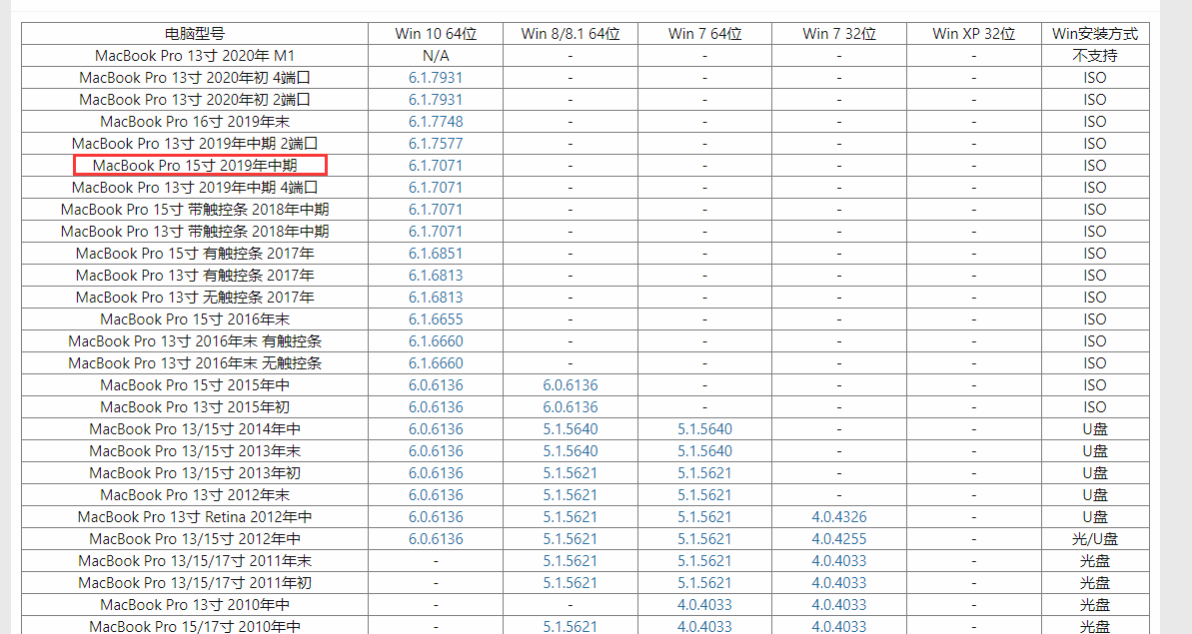The height and width of the screenshot is (634, 1192).
Task: Open Win 10 6.0.6136 link for Retina 2012年中
Action: [x=436, y=518]
